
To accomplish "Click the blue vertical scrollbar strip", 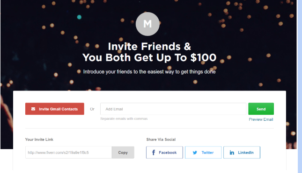I will [300, 86].
